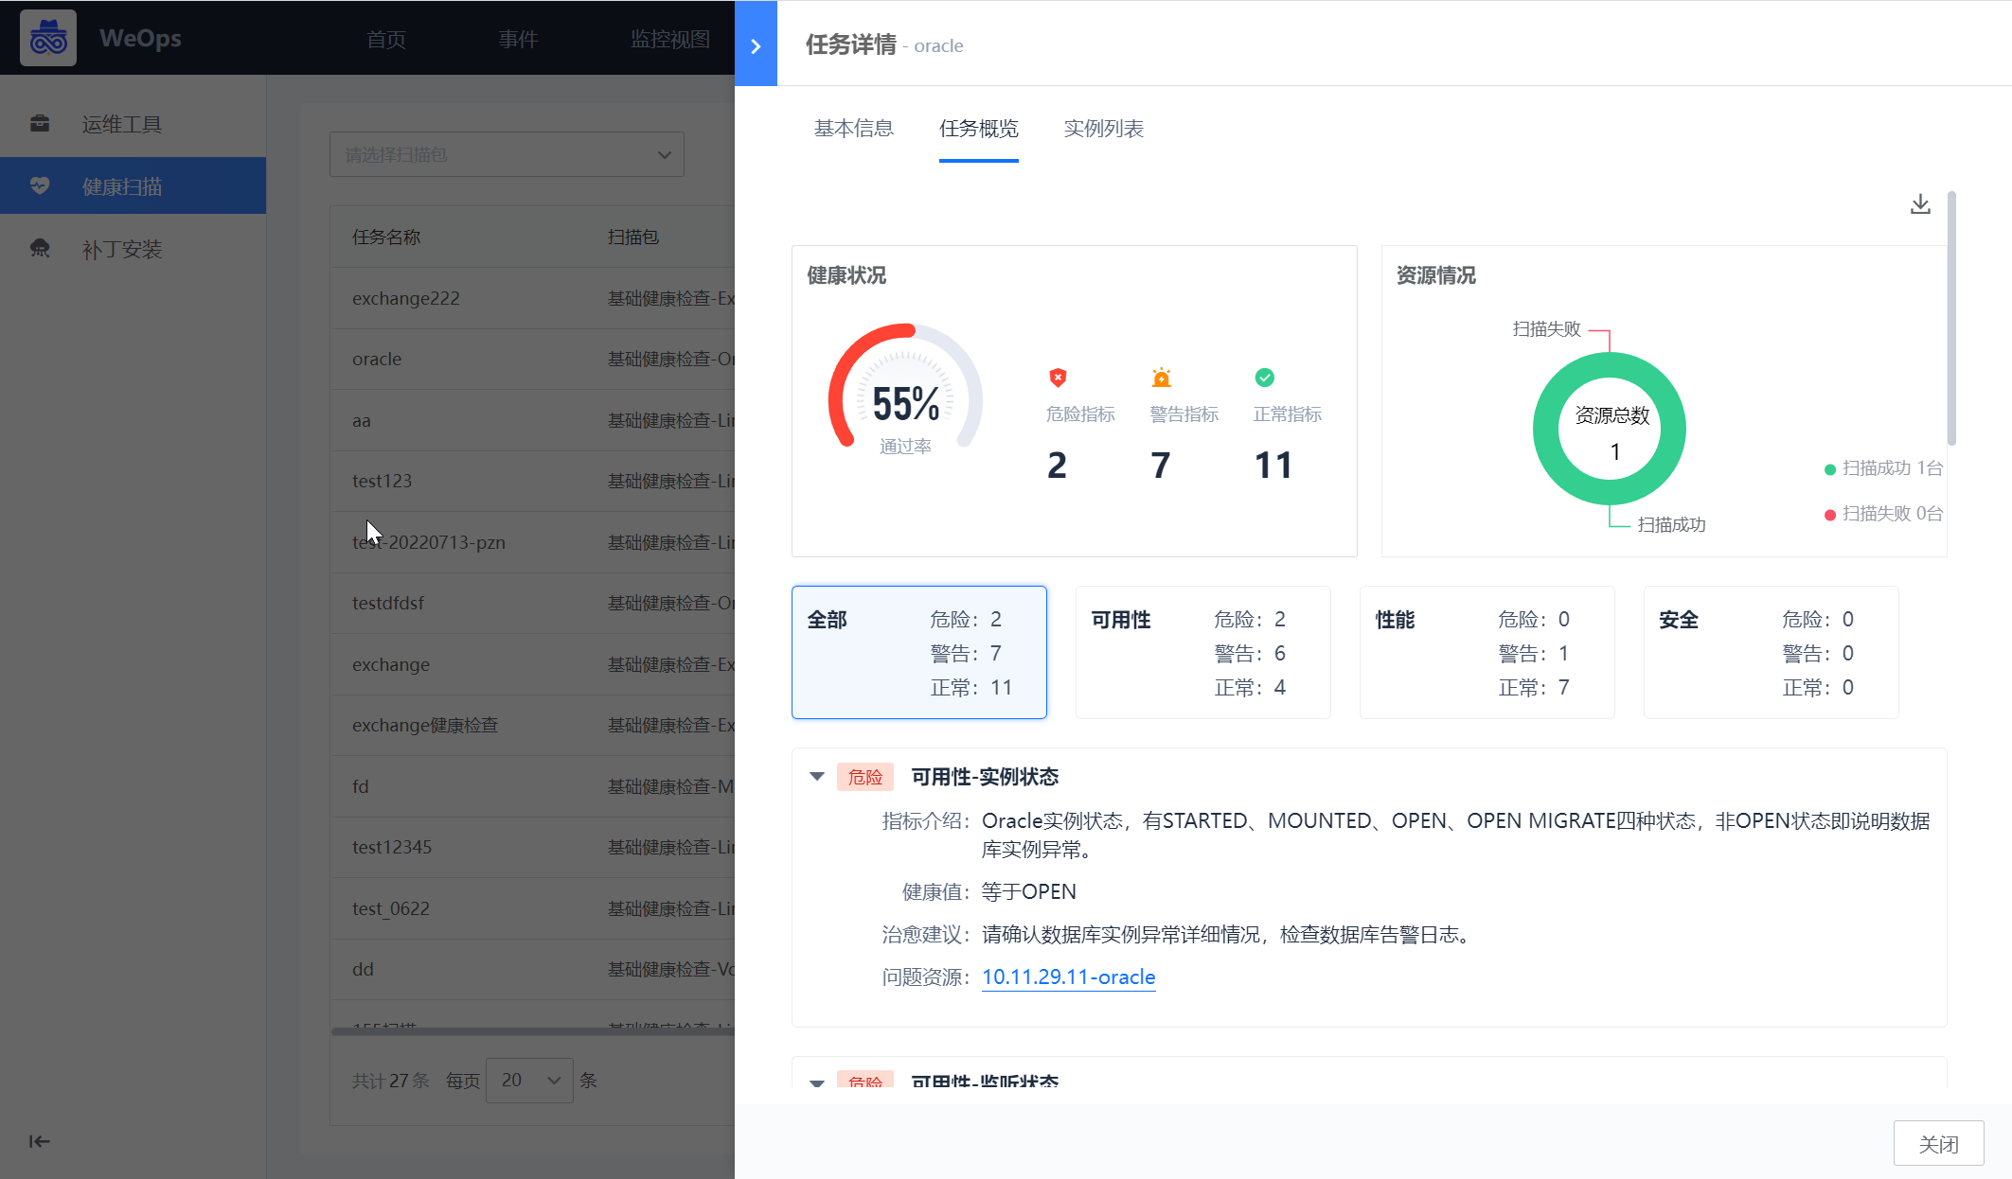The width and height of the screenshot is (2012, 1179).
Task: Open 补丁安装 via its sidebar icon
Action: (40, 249)
